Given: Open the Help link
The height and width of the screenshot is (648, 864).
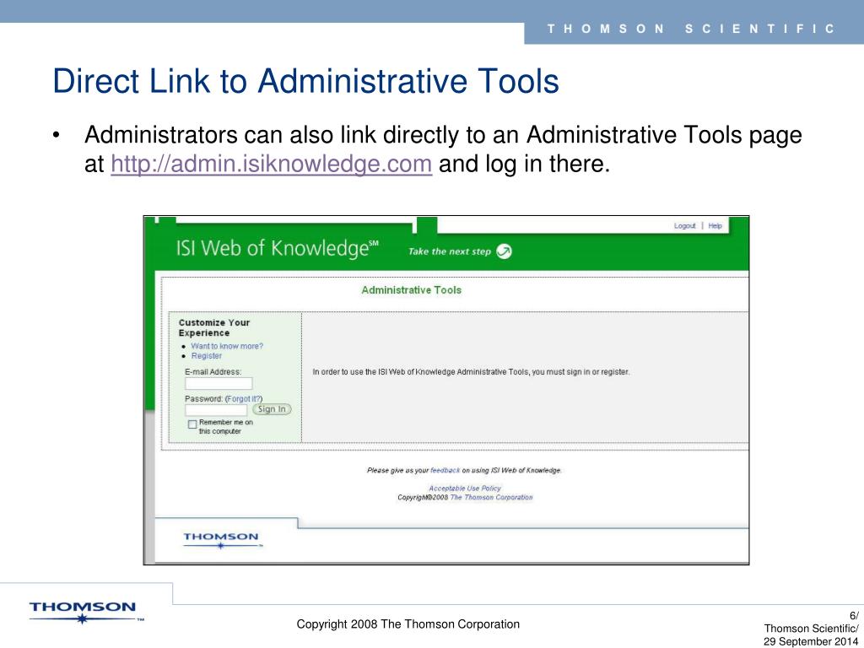Looking at the screenshot, I should [715, 226].
